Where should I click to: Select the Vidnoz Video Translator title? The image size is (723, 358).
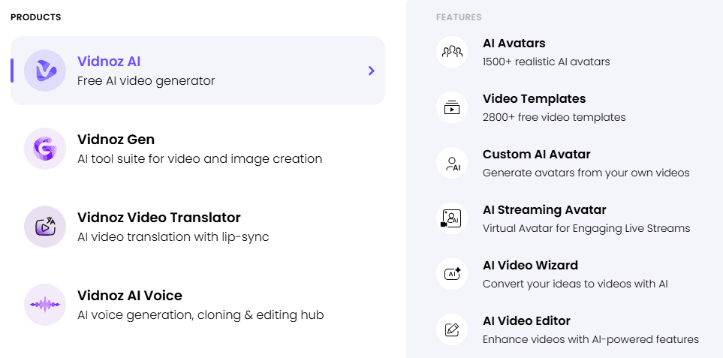coord(159,217)
